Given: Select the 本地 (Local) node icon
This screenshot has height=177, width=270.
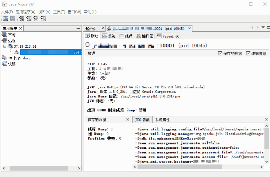Looking at the screenshot, I should tap(5, 35).
